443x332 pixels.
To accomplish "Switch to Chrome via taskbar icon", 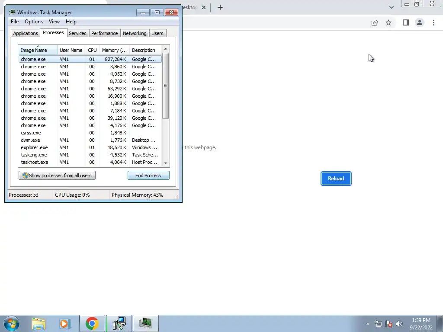I will click(92, 323).
